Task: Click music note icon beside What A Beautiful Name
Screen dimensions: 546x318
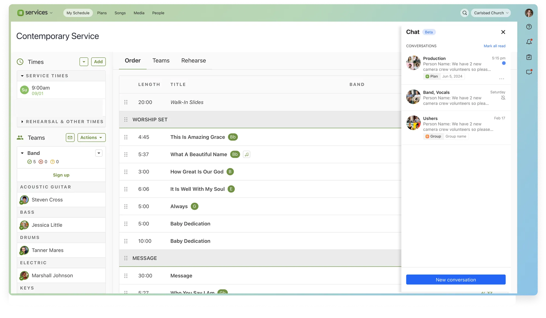Action: pyautogui.click(x=247, y=154)
